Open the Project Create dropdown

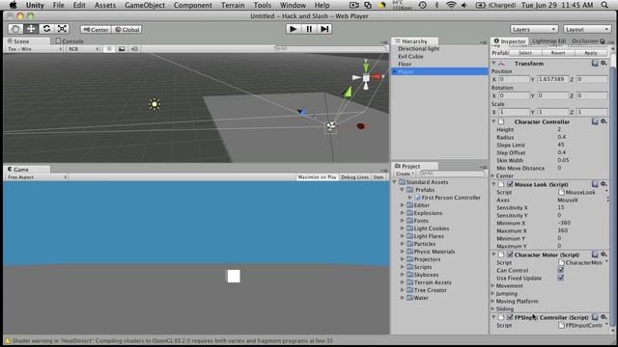coord(406,173)
